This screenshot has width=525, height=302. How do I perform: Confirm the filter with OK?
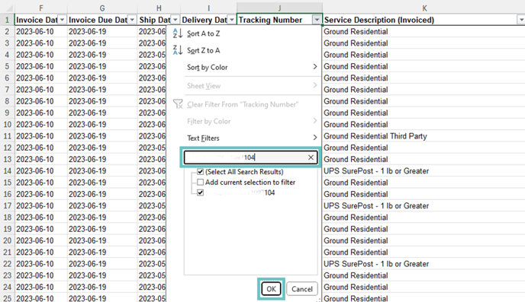click(271, 289)
